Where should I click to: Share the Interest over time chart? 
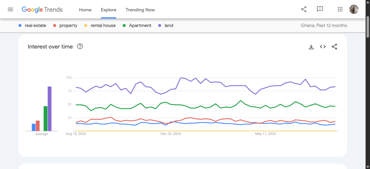click(x=334, y=47)
